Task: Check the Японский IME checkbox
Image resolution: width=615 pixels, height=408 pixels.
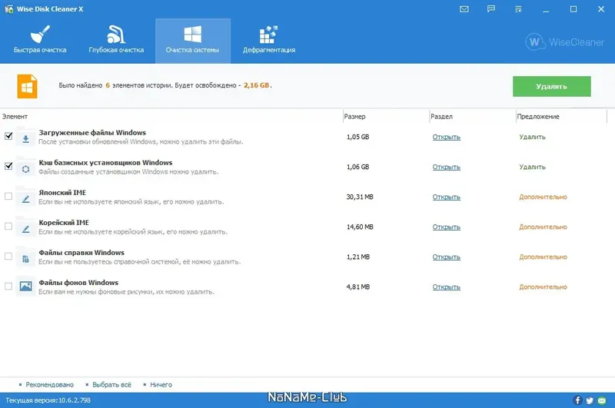Action: click(8, 196)
